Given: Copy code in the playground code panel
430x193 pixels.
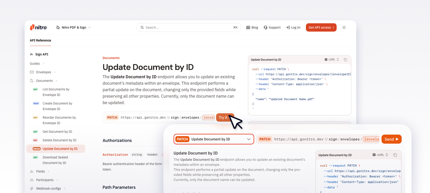Looking at the screenshot, I should point(395,155).
